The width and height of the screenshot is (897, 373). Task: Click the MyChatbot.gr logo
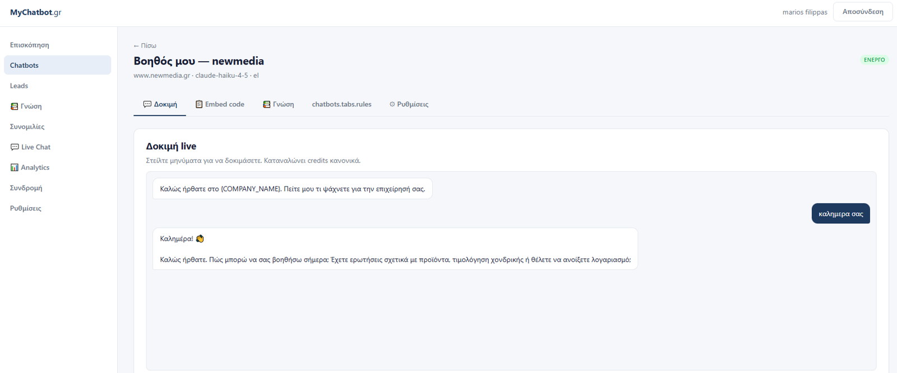35,12
